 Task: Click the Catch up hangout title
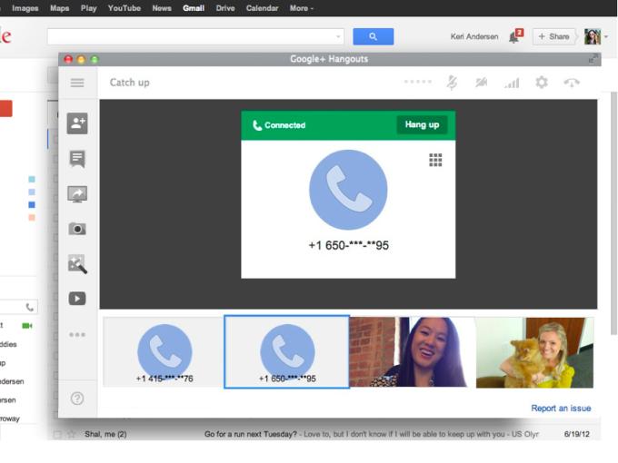[x=129, y=83]
